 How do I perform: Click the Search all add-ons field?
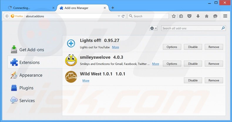tap(194, 28)
